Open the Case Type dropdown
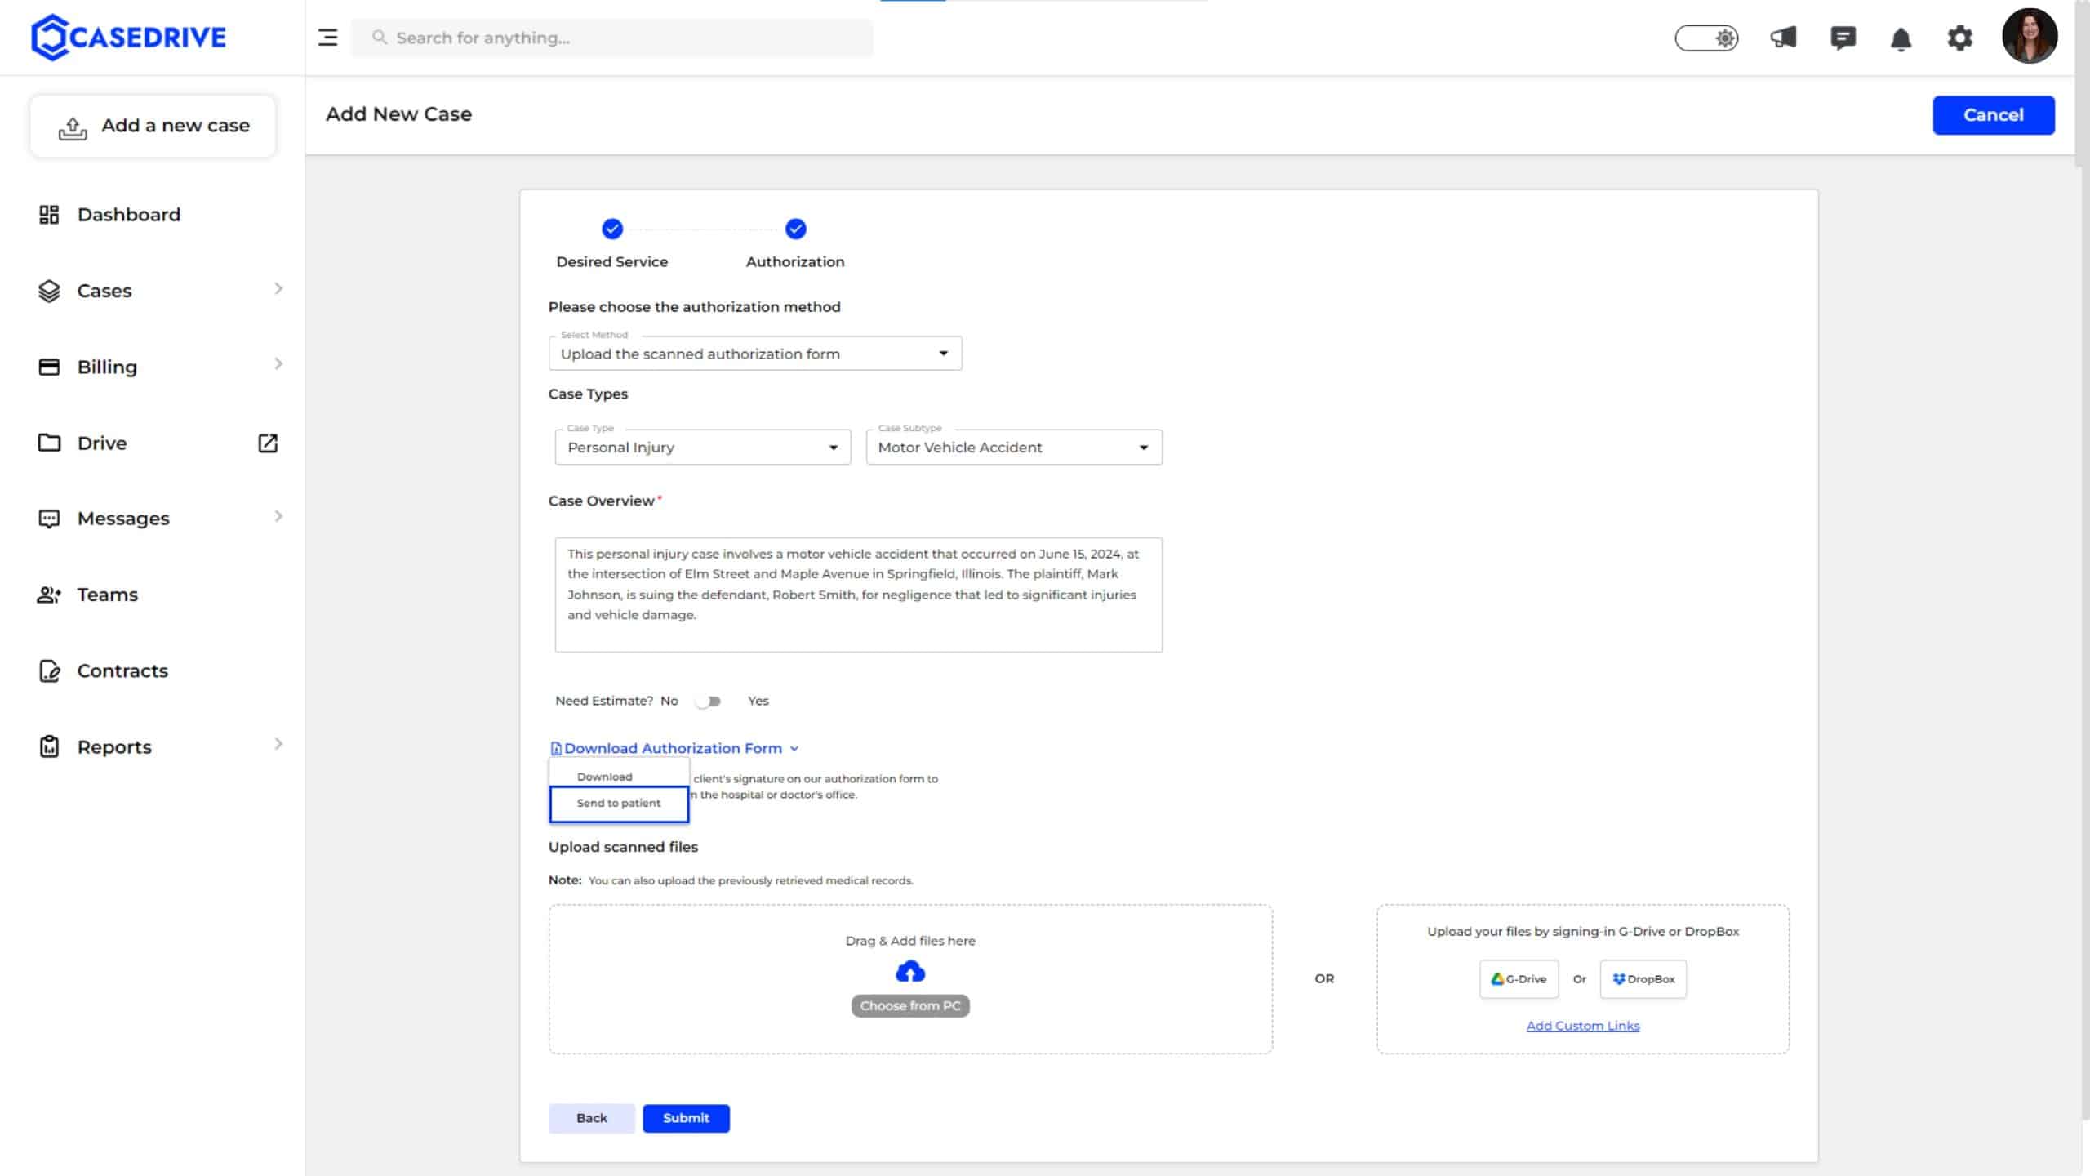The width and height of the screenshot is (2090, 1176). [x=703, y=448]
